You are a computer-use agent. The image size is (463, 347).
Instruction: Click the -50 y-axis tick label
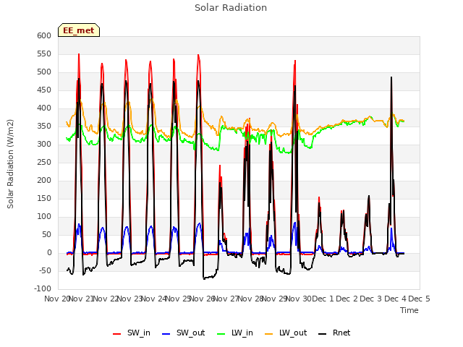click(x=45, y=270)
